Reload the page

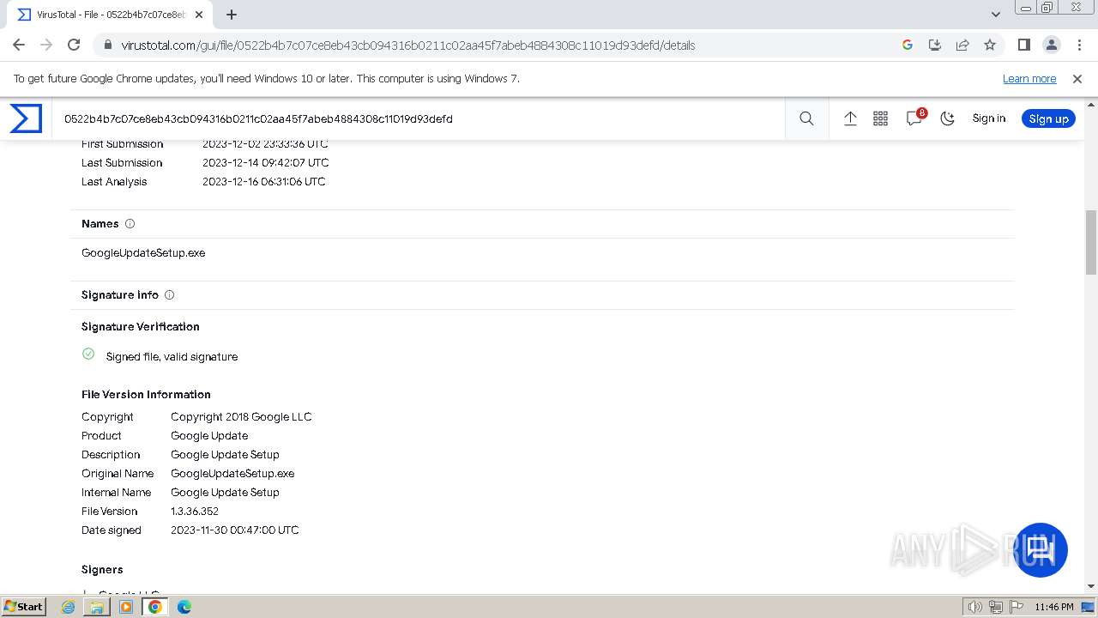point(74,45)
